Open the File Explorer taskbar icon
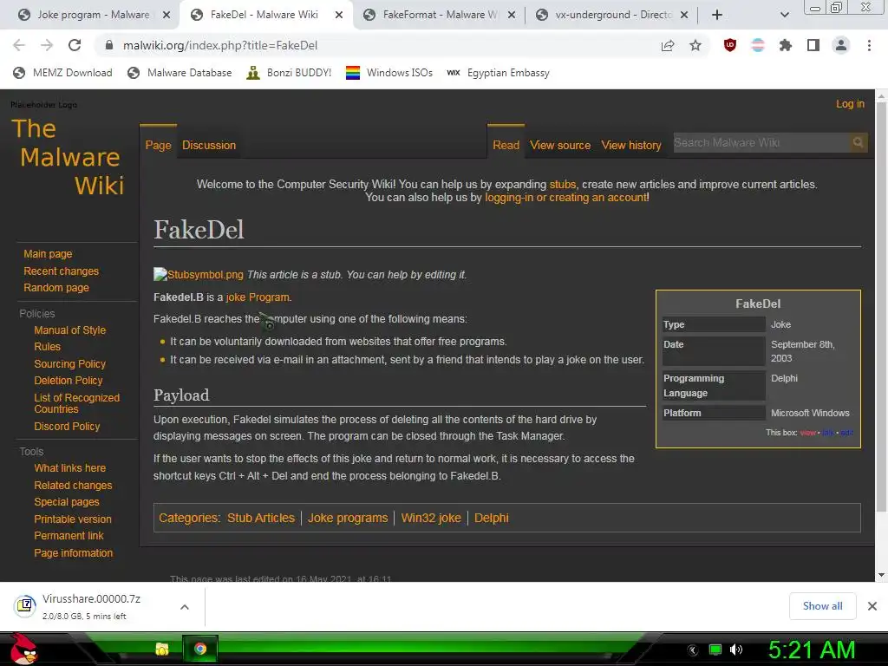Screen dimensions: 888x666 click(x=162, y=649)
